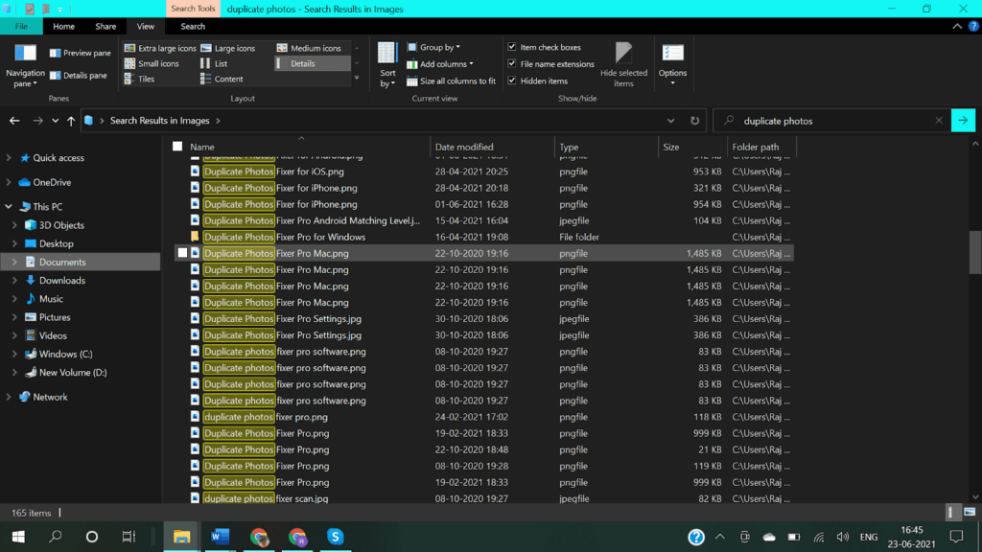
Task: Click the file list vertical scrollbar thumb
Action: [x=975, y=252]
